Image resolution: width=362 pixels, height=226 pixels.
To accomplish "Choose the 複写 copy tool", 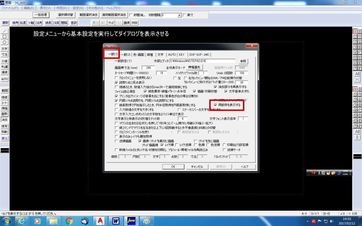I will pos(4,126).
